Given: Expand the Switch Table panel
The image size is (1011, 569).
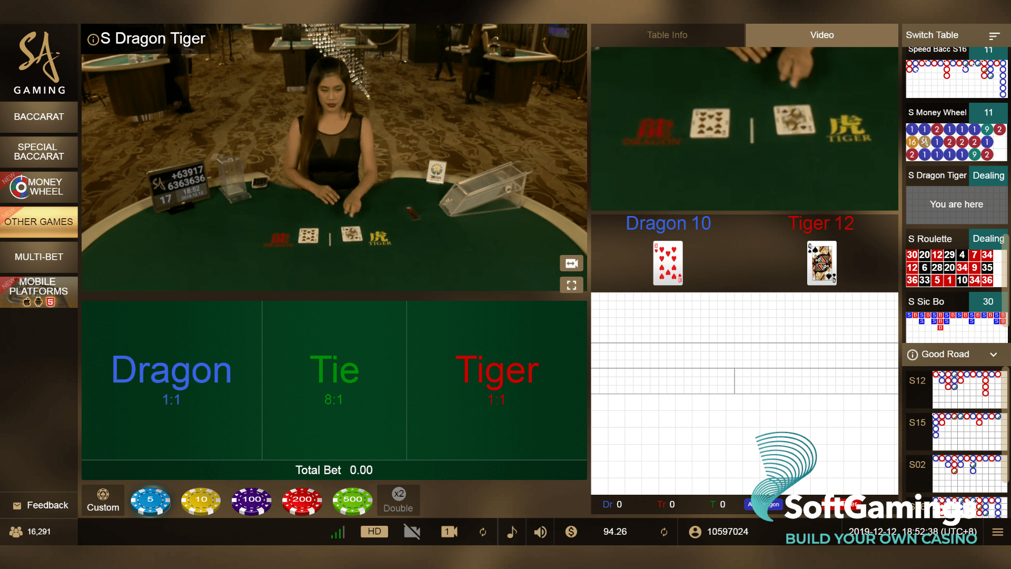Looking at the screenshot, I should 994,35.
